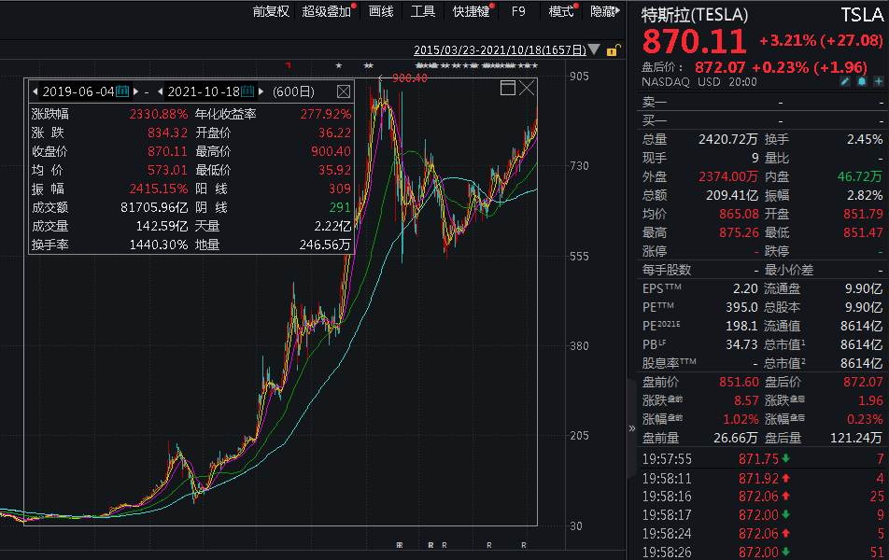Click the end date field 2021-10-18
The width and height of the screenshot is (889, 560).
pos(204,91)
